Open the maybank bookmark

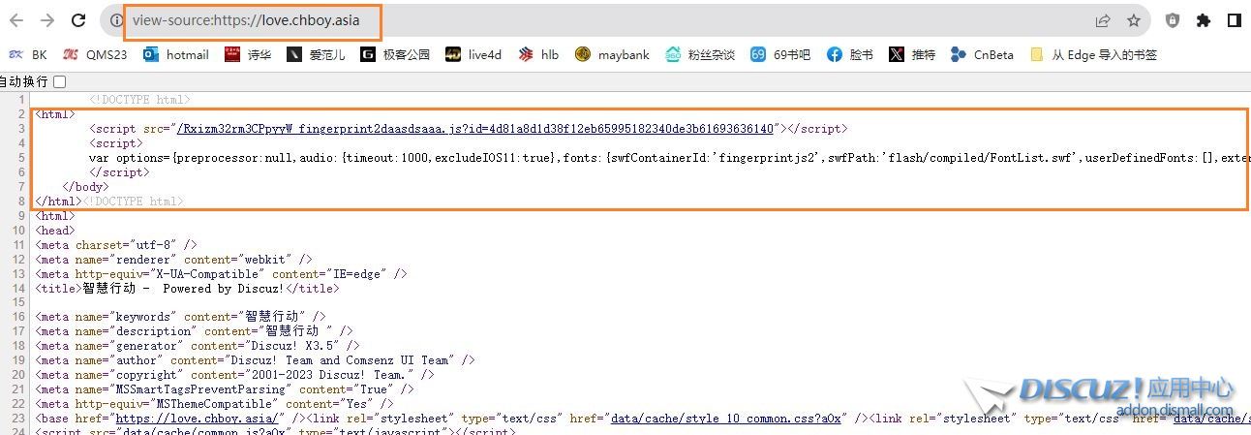pyautogui.click(x=612, y=55)
